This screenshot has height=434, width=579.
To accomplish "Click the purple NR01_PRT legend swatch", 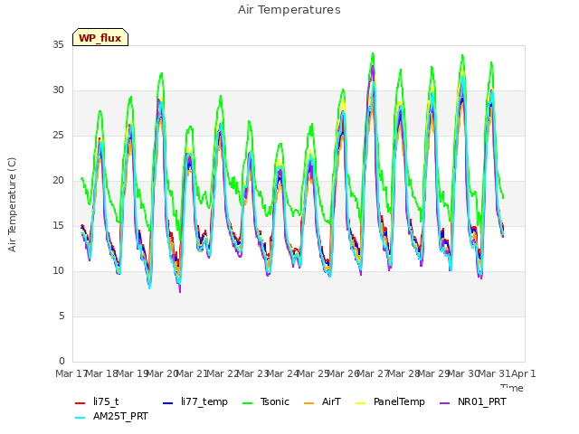I will coord(445,403).
